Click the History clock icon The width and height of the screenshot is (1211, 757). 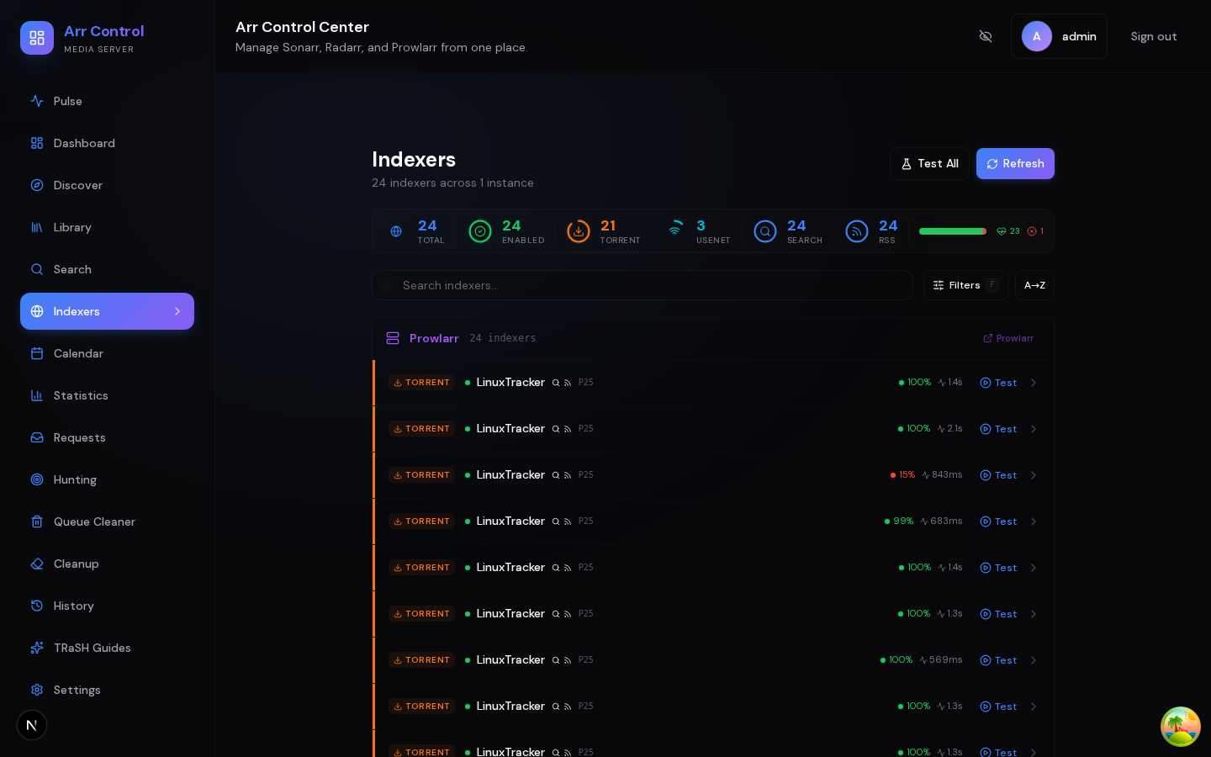(x=37, y=606)
